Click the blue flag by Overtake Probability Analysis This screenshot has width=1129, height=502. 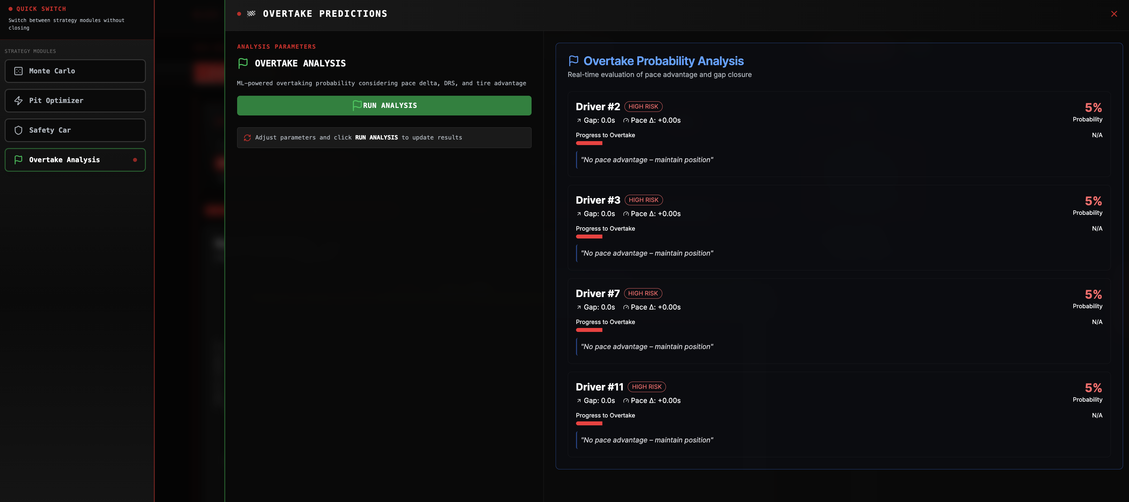click(x=573, y=61)
